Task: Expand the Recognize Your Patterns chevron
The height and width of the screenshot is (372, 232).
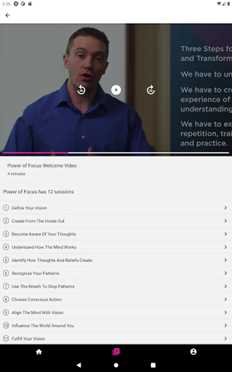Action: pyautogui.click(x=226, y=273)
